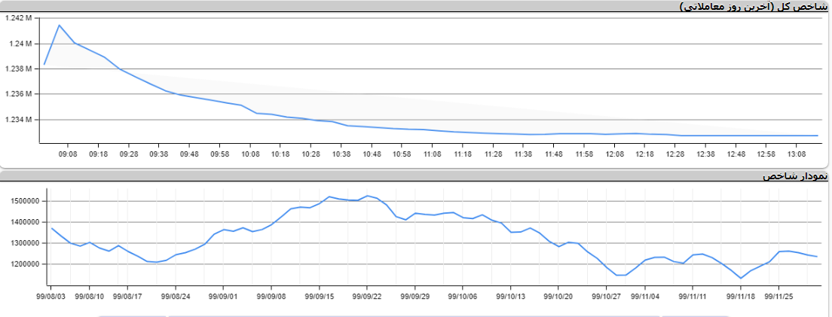The image size is (832, 317).
Task: Select the 99/08/03 date label
Action: pos(50,297)
